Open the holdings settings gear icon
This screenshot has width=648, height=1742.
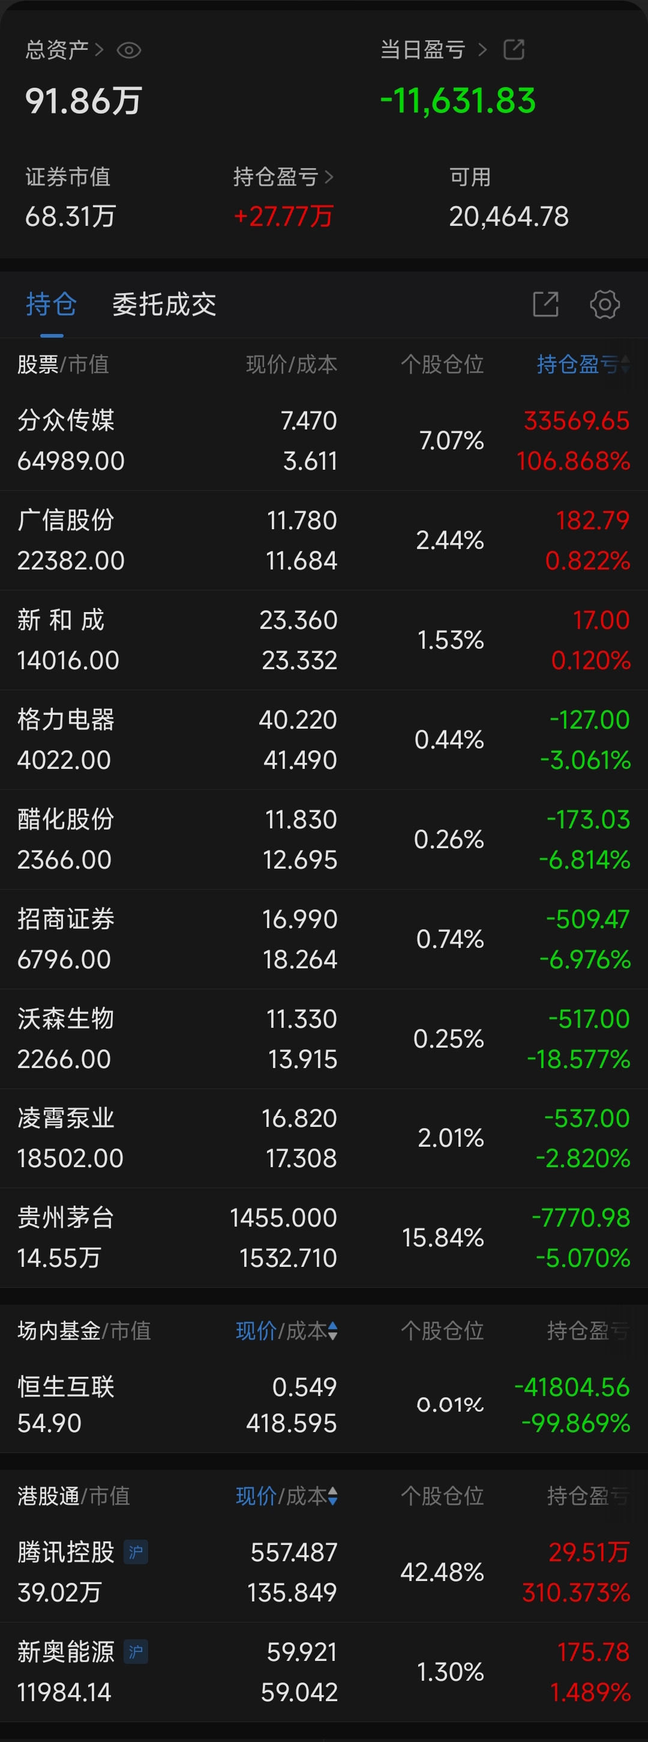click(x=604, y=305)
